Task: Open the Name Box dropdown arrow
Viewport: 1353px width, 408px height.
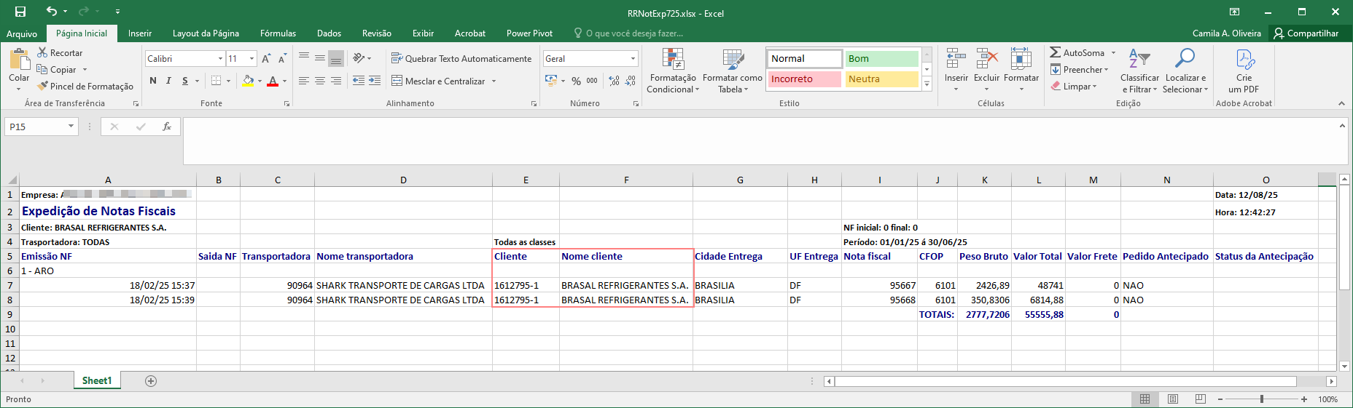Action: [x=71, y=127]
